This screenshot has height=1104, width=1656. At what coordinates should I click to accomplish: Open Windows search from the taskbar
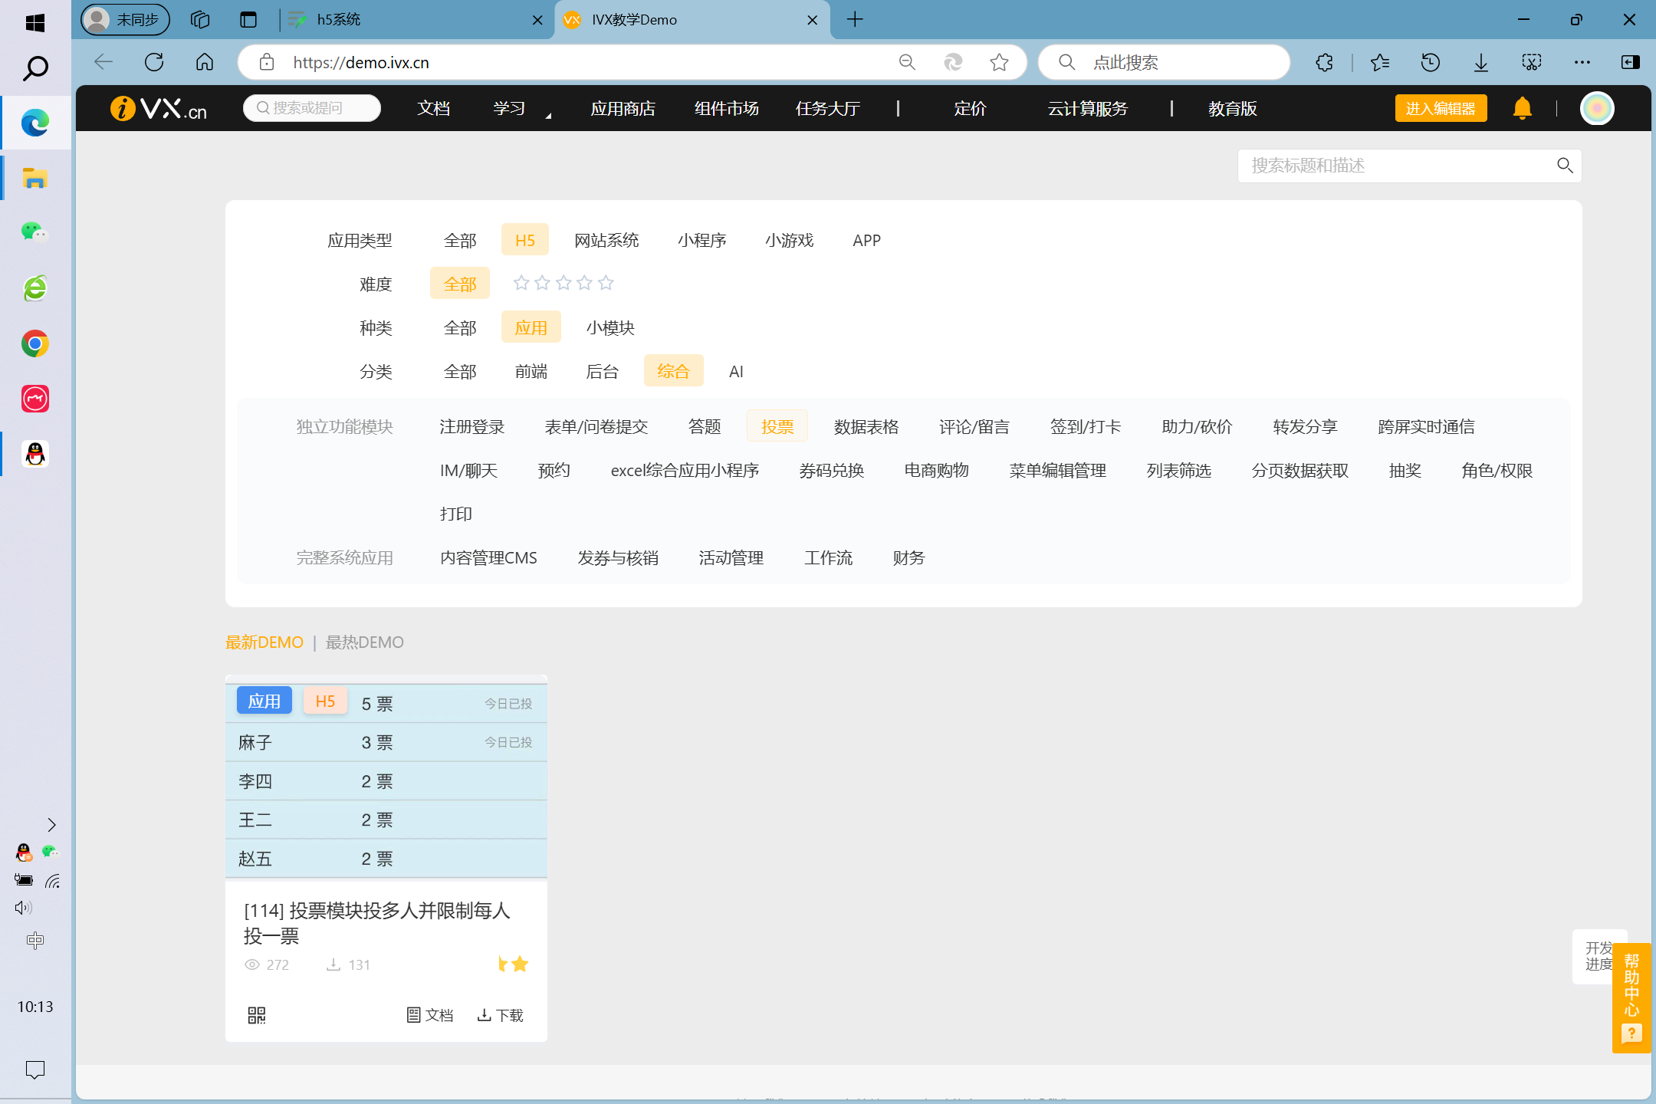tap(35, 68)
